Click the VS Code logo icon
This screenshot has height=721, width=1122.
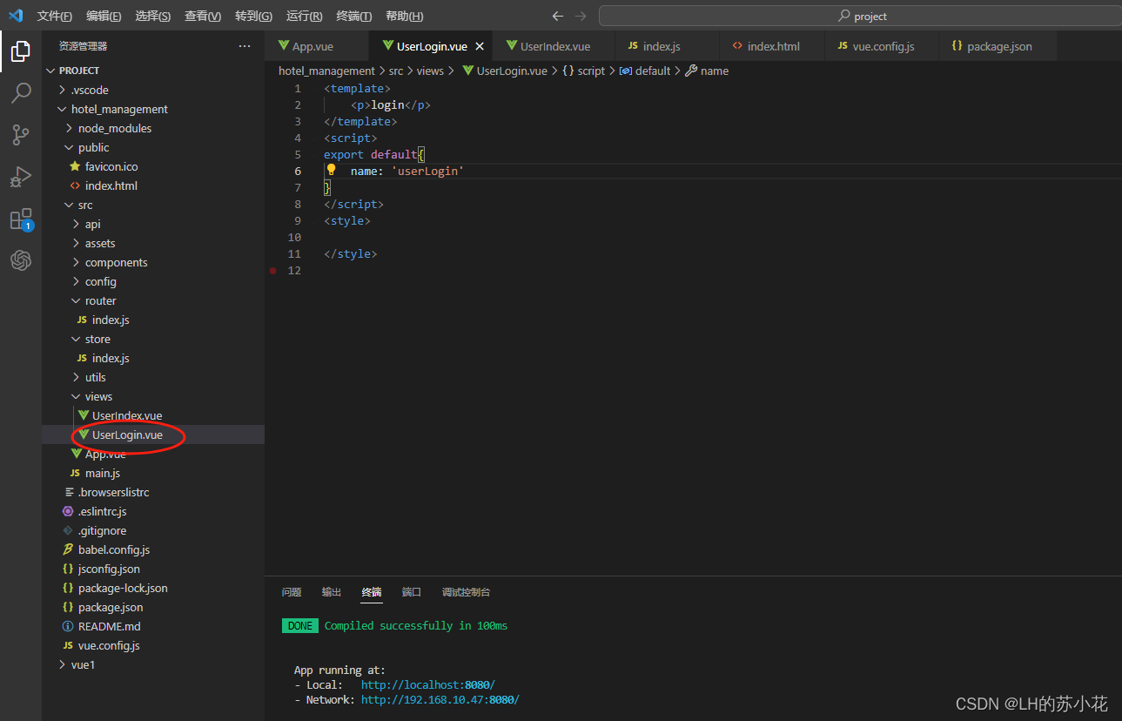click(16, 16)
